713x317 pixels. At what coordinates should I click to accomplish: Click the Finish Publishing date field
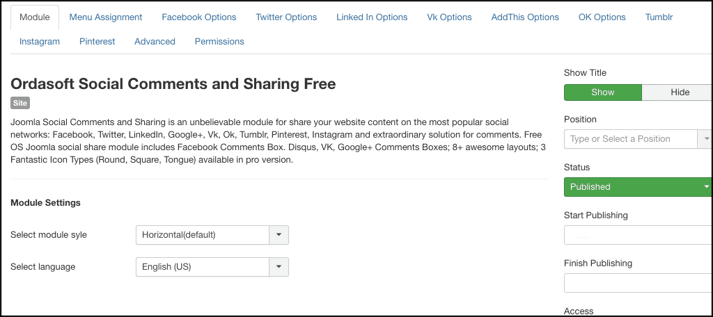[638, 283]
